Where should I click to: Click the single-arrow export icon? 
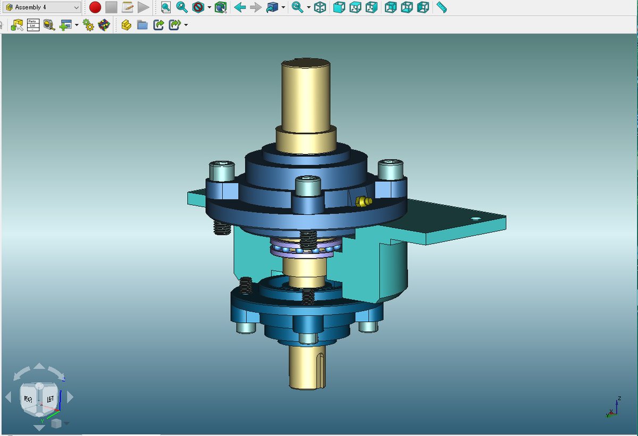click(x=158, y=24)
